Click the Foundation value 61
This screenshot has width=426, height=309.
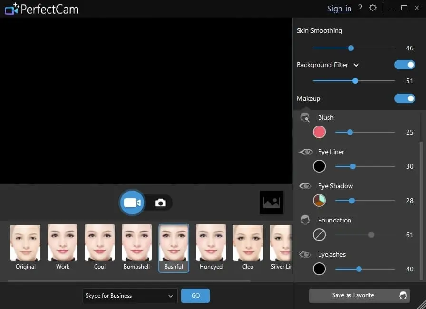pyautogui.click(x=409, y=235)
